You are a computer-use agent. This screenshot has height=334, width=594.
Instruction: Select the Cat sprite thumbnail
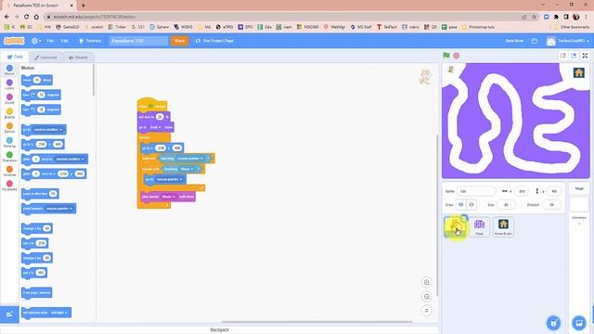(x=456, y=226)
